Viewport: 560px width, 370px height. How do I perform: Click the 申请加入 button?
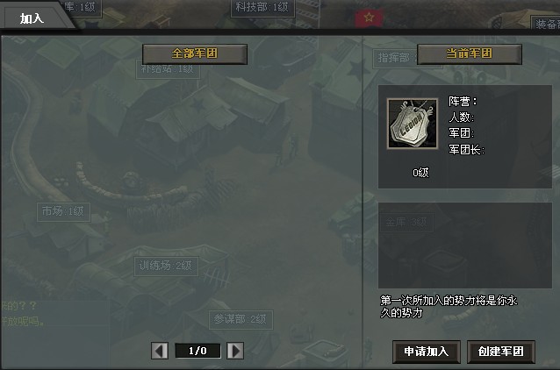[426, 352]
